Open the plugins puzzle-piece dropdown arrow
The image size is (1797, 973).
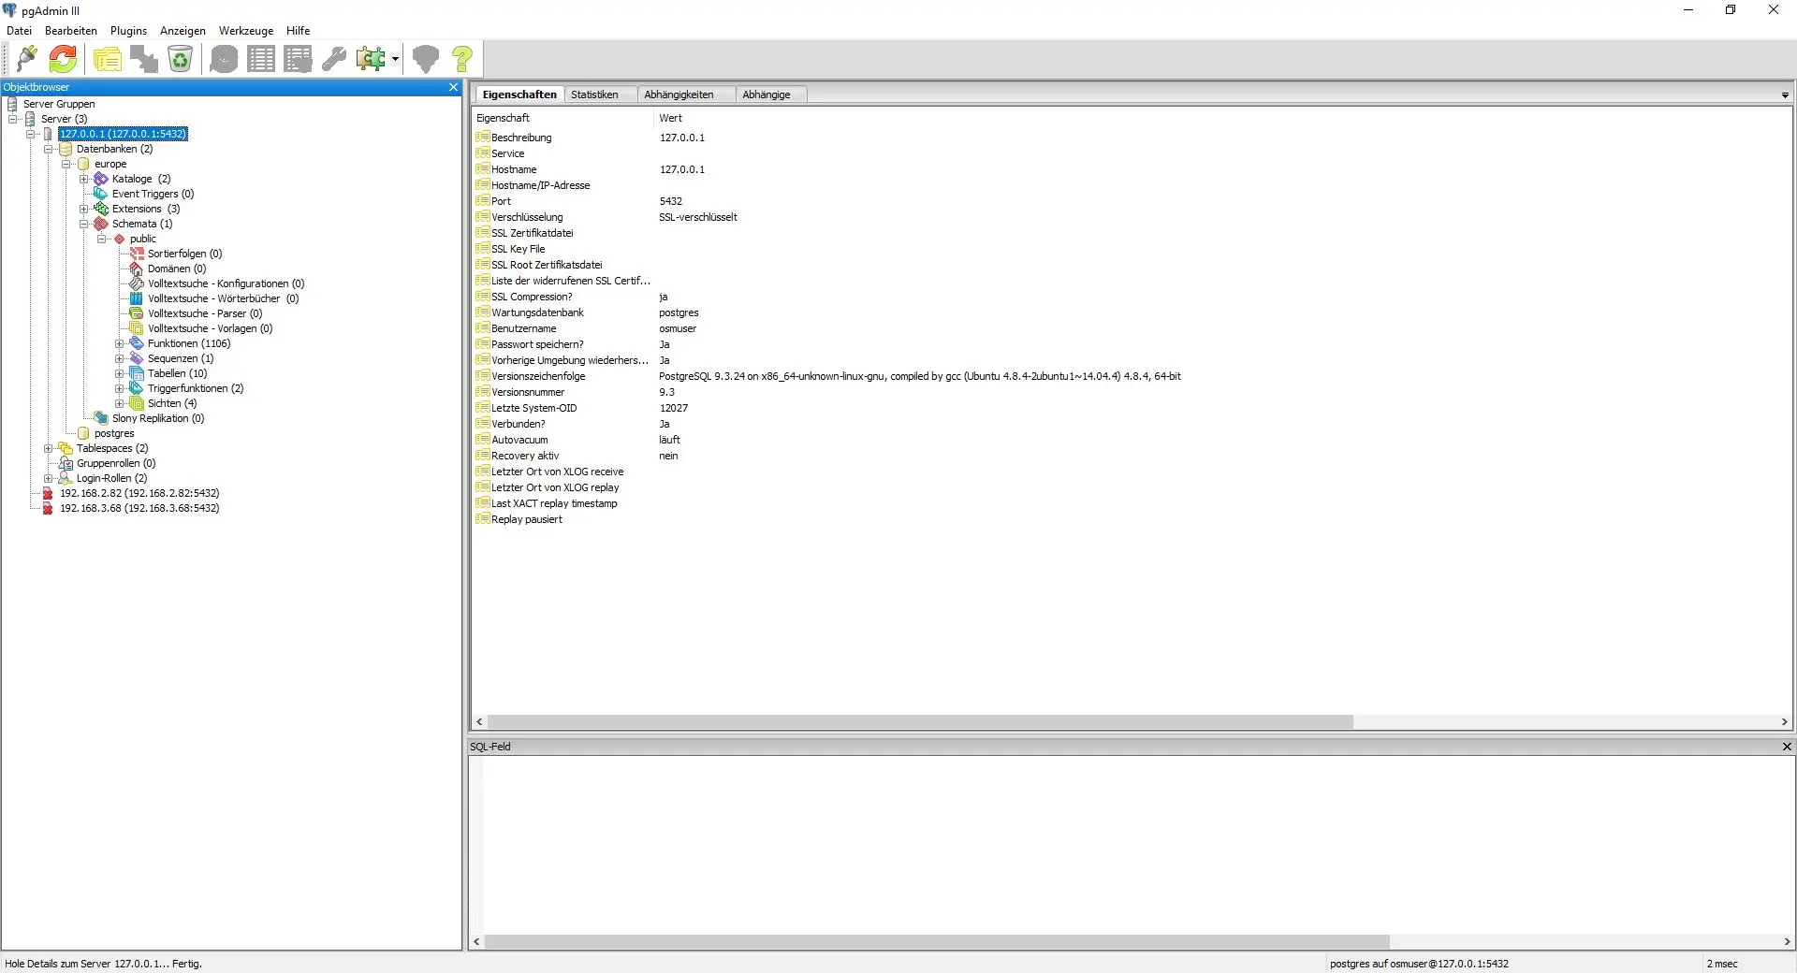395,59
